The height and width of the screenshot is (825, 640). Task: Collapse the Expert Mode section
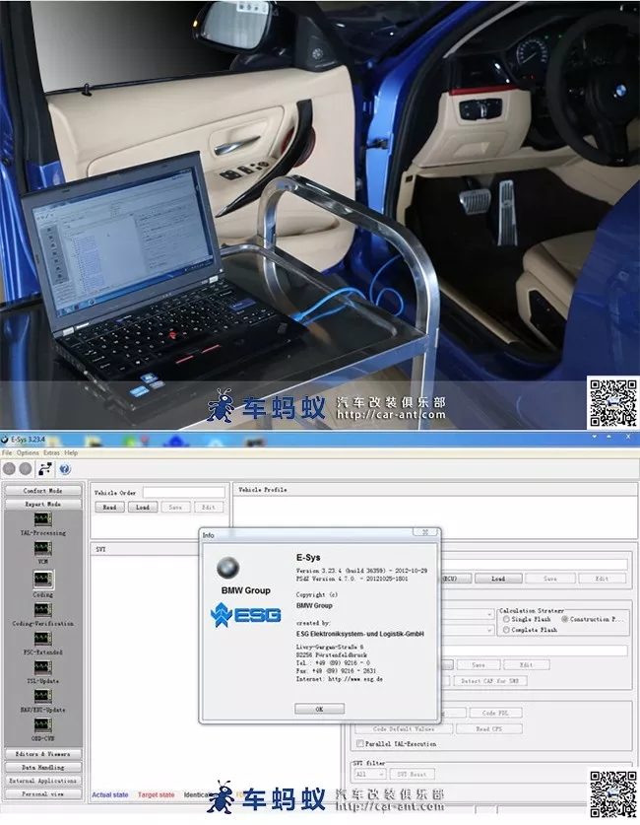tap(43, 504)
